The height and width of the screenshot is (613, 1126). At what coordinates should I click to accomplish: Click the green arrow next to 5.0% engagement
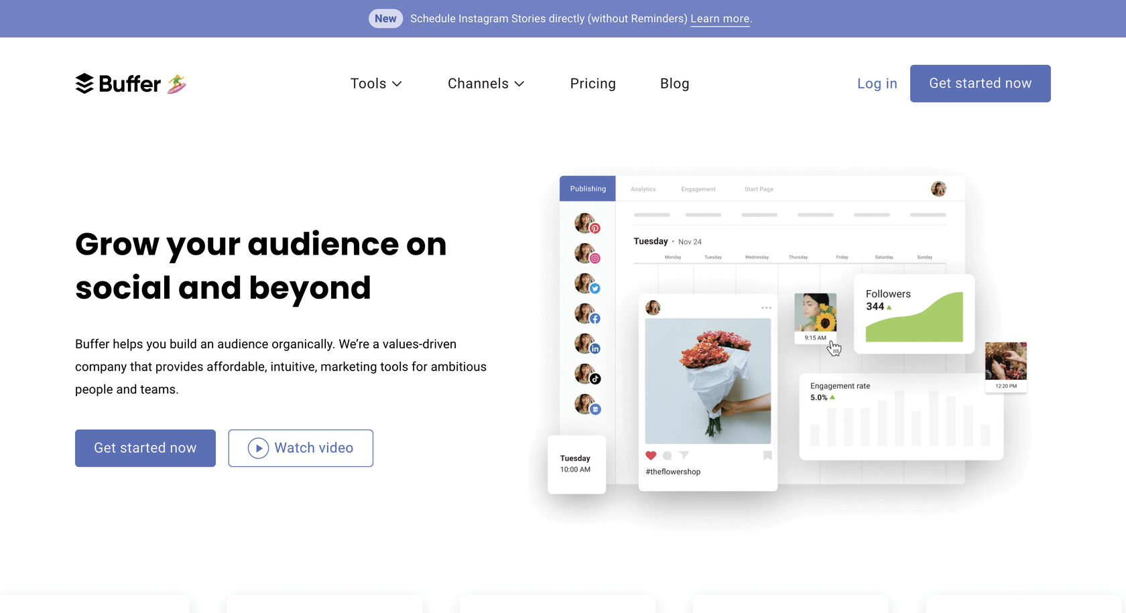click(x=832, y=397)
